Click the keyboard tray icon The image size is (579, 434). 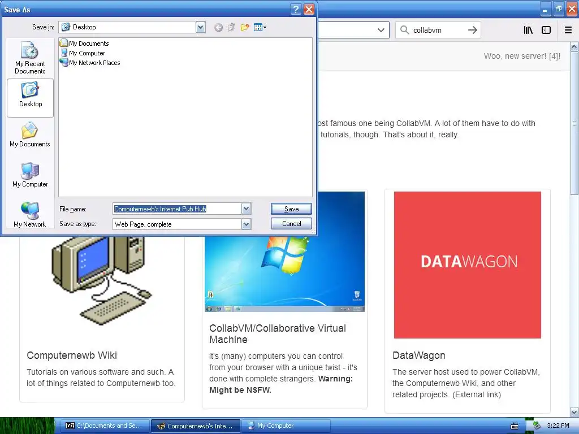click(x=515, y=426)
